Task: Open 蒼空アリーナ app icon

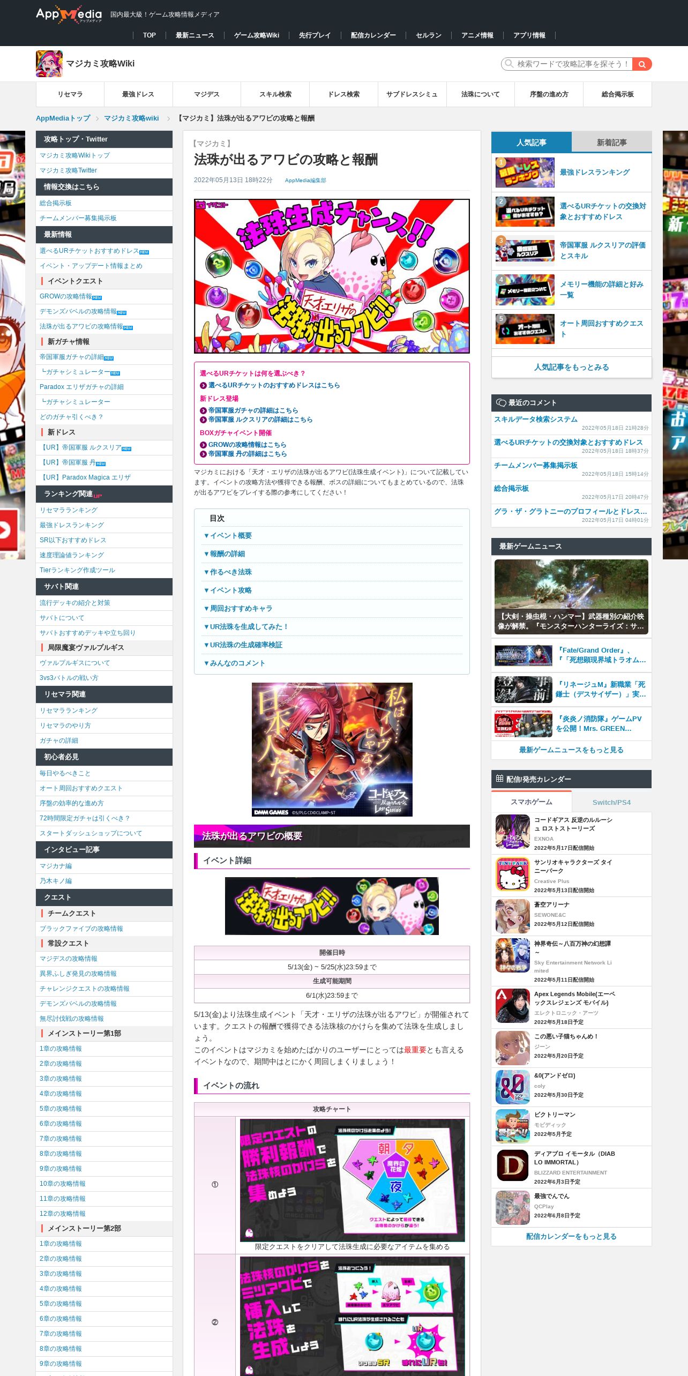Action: pyautogui.click(x=512, y=916)
